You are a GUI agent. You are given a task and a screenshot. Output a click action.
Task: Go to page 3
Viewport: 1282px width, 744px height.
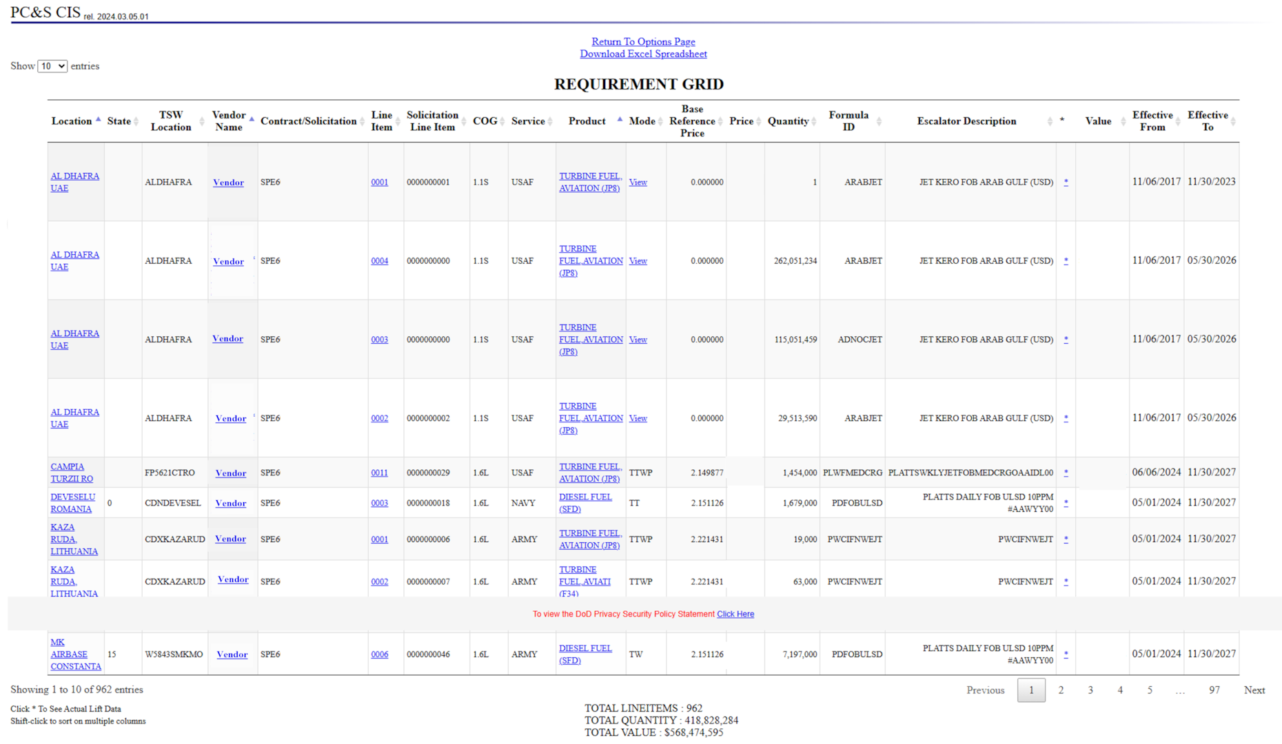click(x=1090, y=690)
